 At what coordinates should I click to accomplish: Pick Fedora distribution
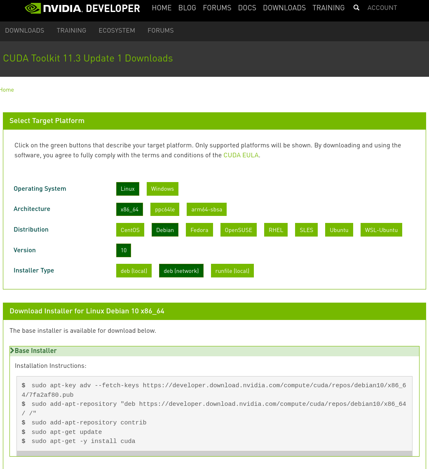[x=199, y=230]
